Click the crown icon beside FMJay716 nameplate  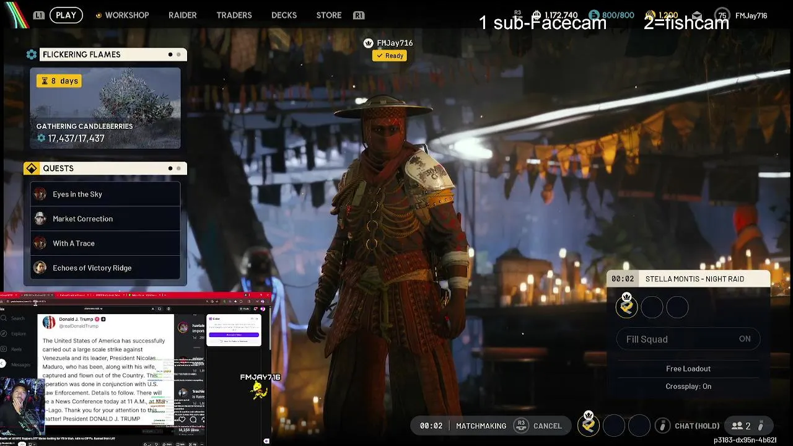[369, 43]
